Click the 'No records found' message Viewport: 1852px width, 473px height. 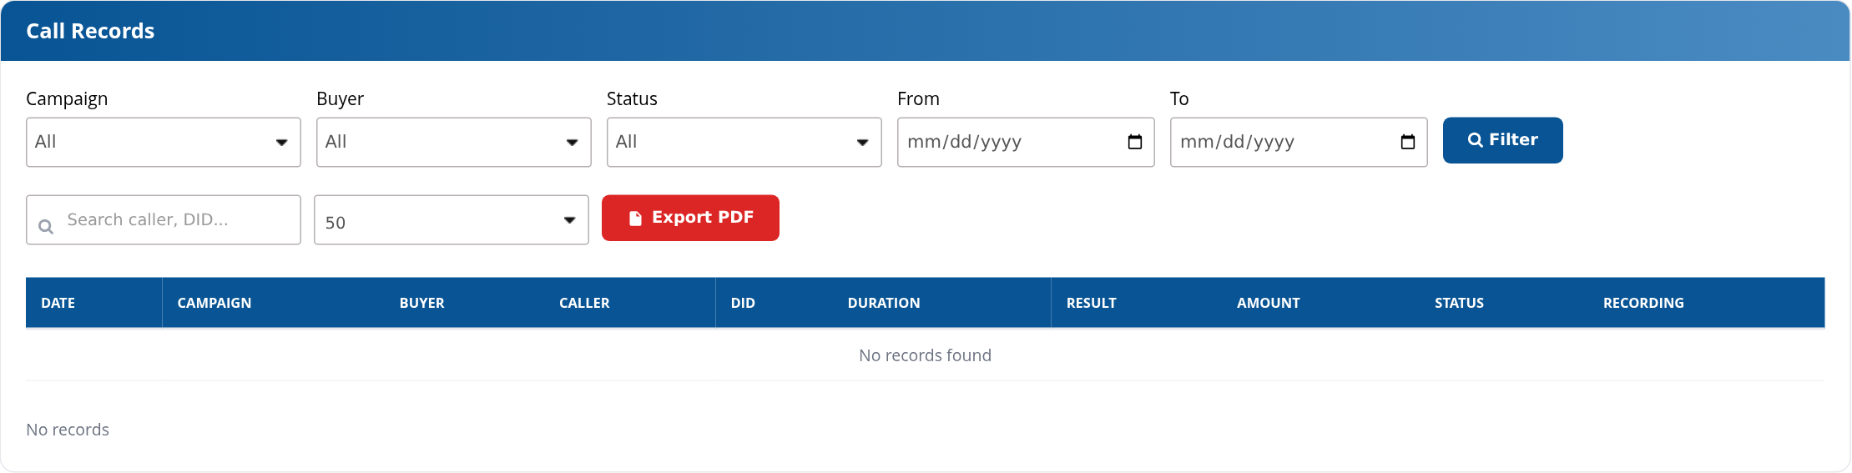coord(926,355)
